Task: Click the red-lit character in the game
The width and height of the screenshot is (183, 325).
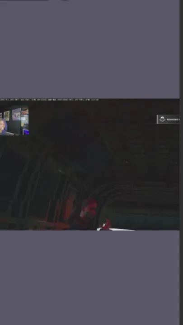Action: [87, 214]
